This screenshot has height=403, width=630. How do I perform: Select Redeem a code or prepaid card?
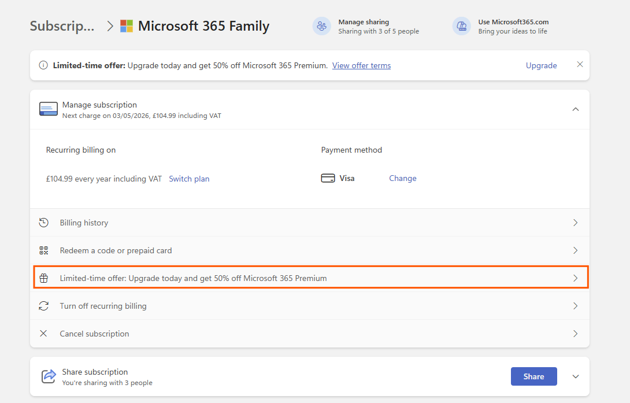click(310, 250)
